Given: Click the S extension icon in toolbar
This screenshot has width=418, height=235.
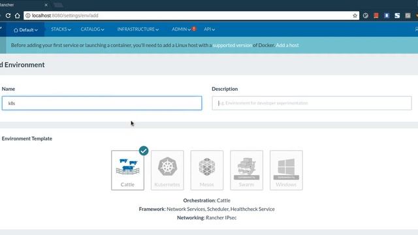Looking at the screenshot, I should point(397,16).
